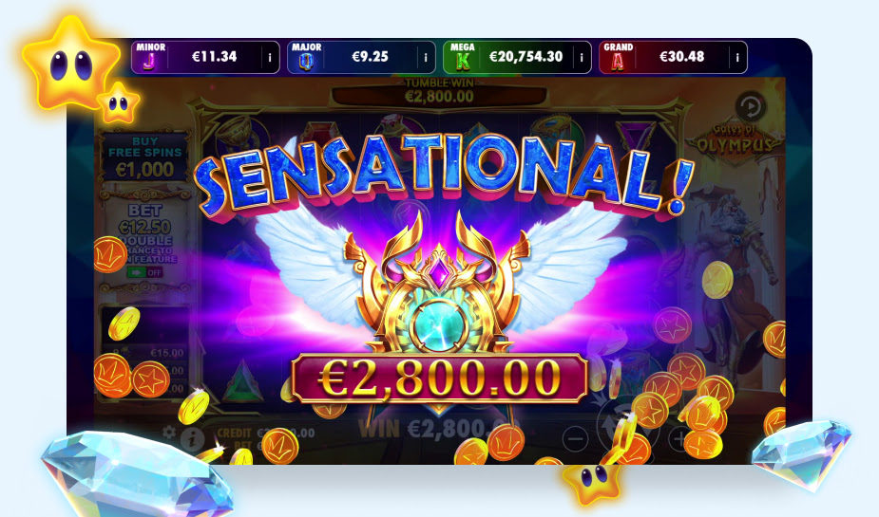The height and width of the screenshot is (517, 879).
Task: Decrease bet with the minus button
Action: coord(576,438)
